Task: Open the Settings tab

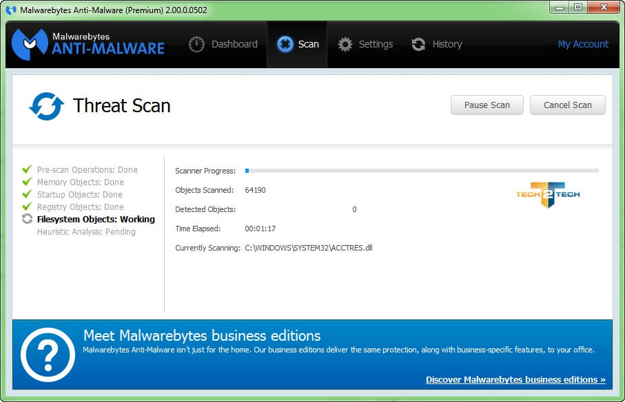Action: tap(365, 44)
